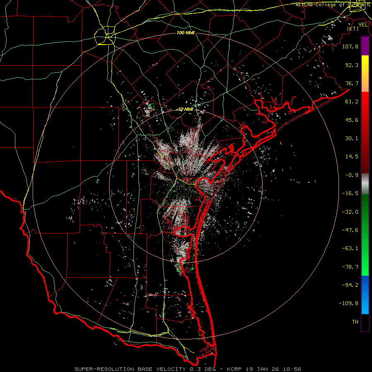Image resolution: width=372 pixels, height=372 pixels.
Task: Click the -47.6 velocity scale value
Action: coord(350,230)
